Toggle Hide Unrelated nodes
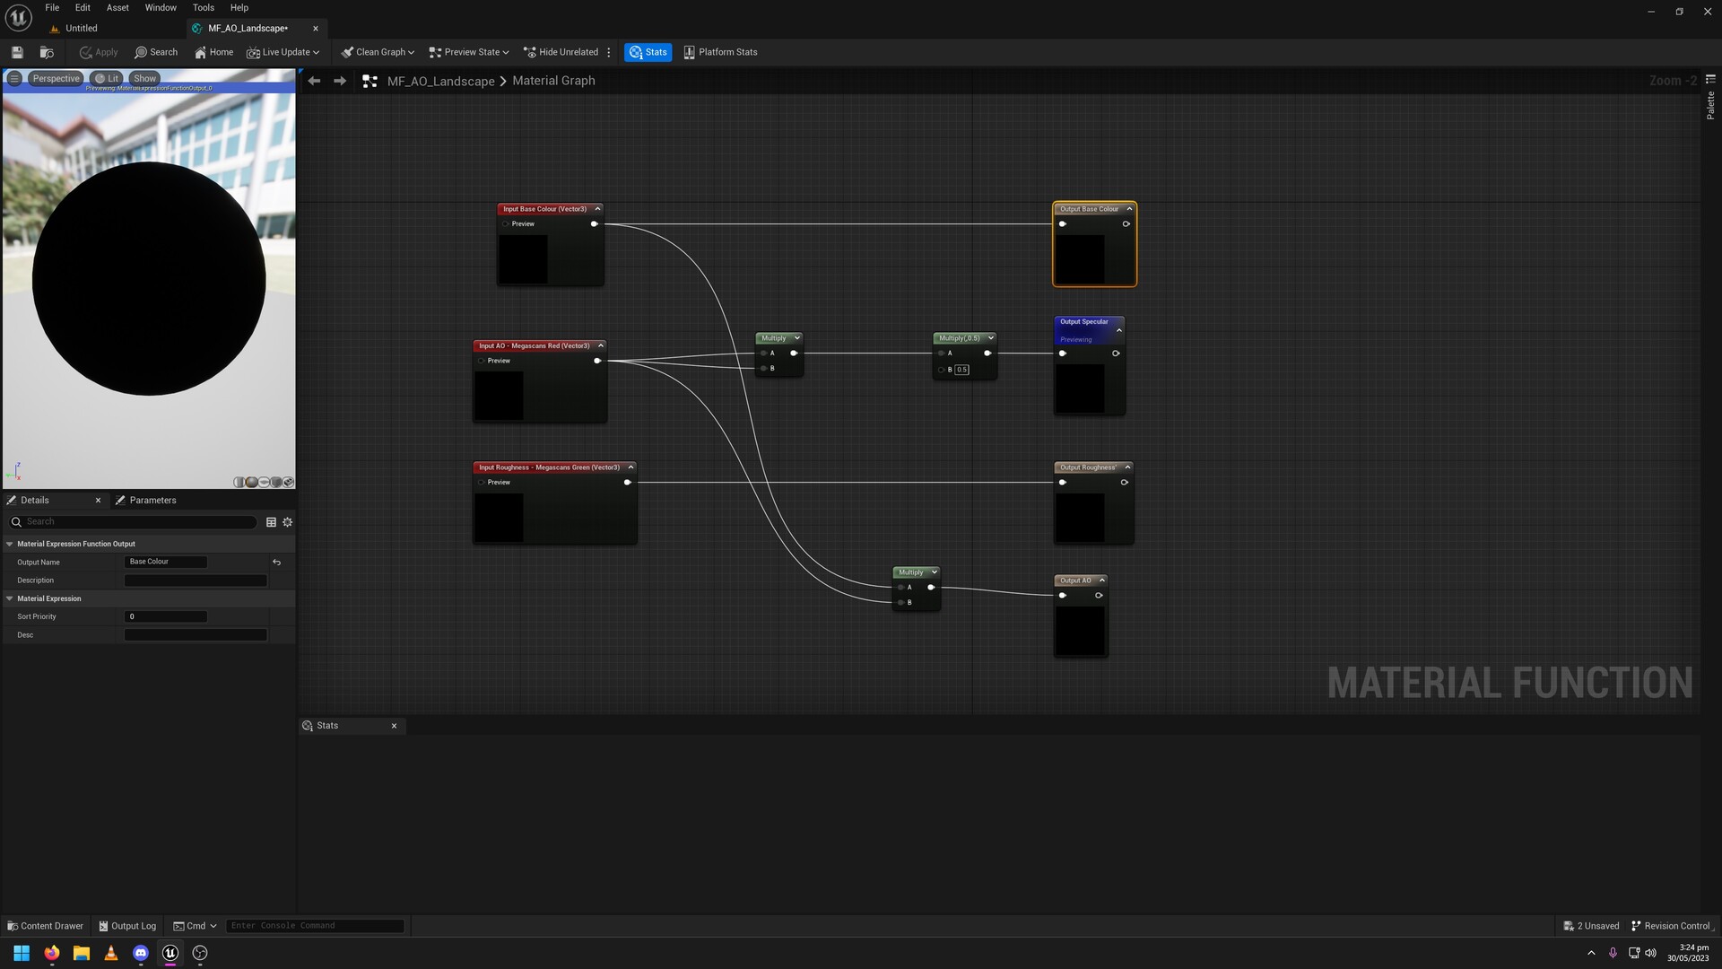Viewport: 1722px width, 969px height. coord(561,52)
